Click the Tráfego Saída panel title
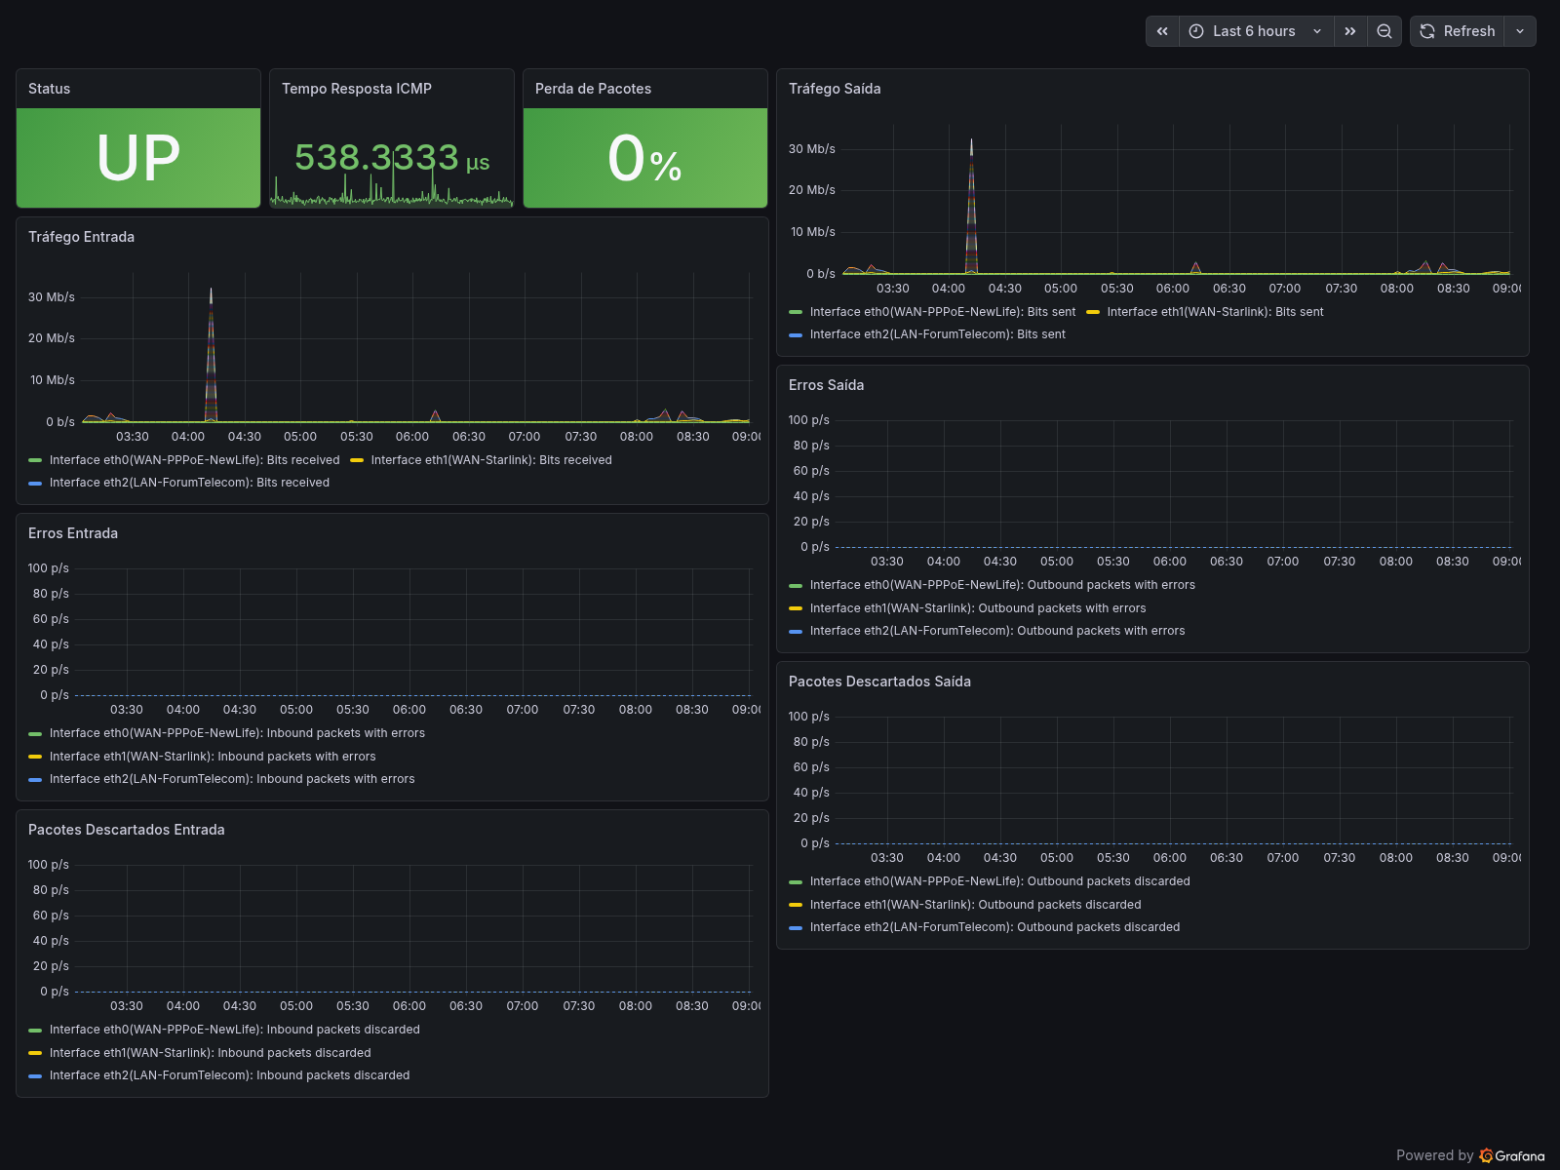The image size is (1560, 1170). click(x=835, y=89)
